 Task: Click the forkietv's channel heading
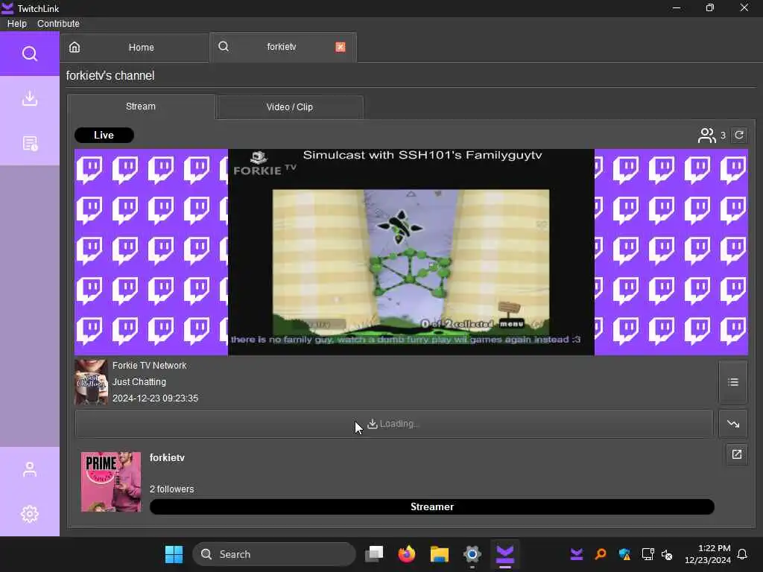pyautogui.click(x=110, y=75)
